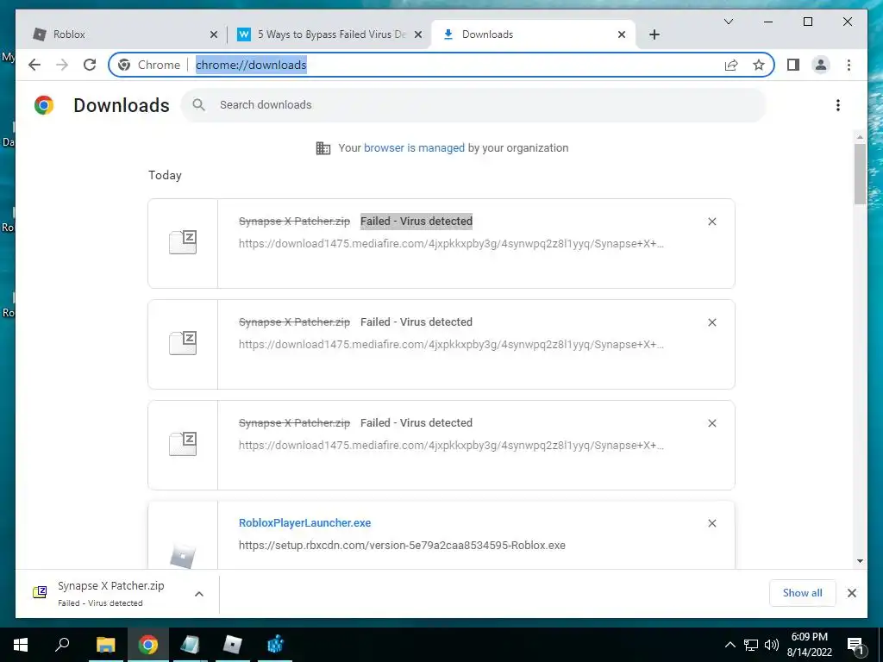The height and width of the screenshot is (662, 883).
Task: Click the browser forward arrow
Action: click(x=62, y=65)
